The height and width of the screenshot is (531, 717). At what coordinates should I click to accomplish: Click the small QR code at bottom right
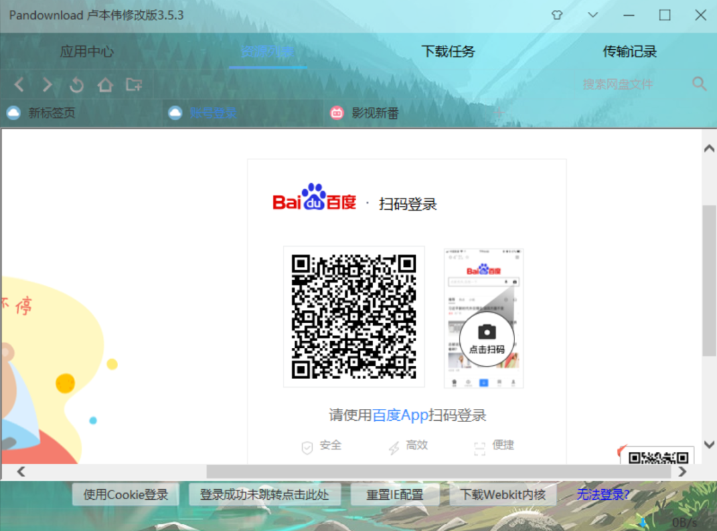click(659, 457)
